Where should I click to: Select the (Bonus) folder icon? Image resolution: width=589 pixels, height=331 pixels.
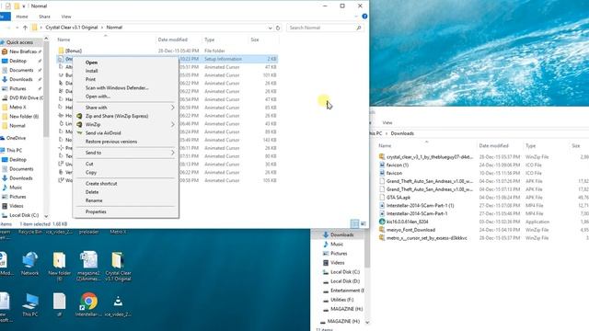click(x=61, y=51)
